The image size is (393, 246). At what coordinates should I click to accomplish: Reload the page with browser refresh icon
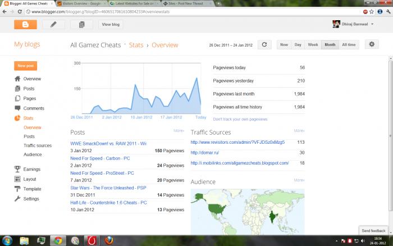tap(20, 12)
